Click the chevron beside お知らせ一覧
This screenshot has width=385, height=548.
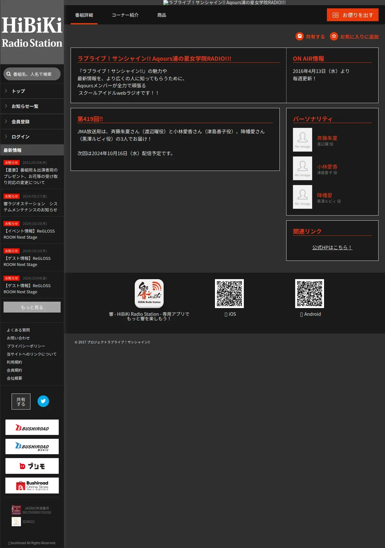coord(6,106)
